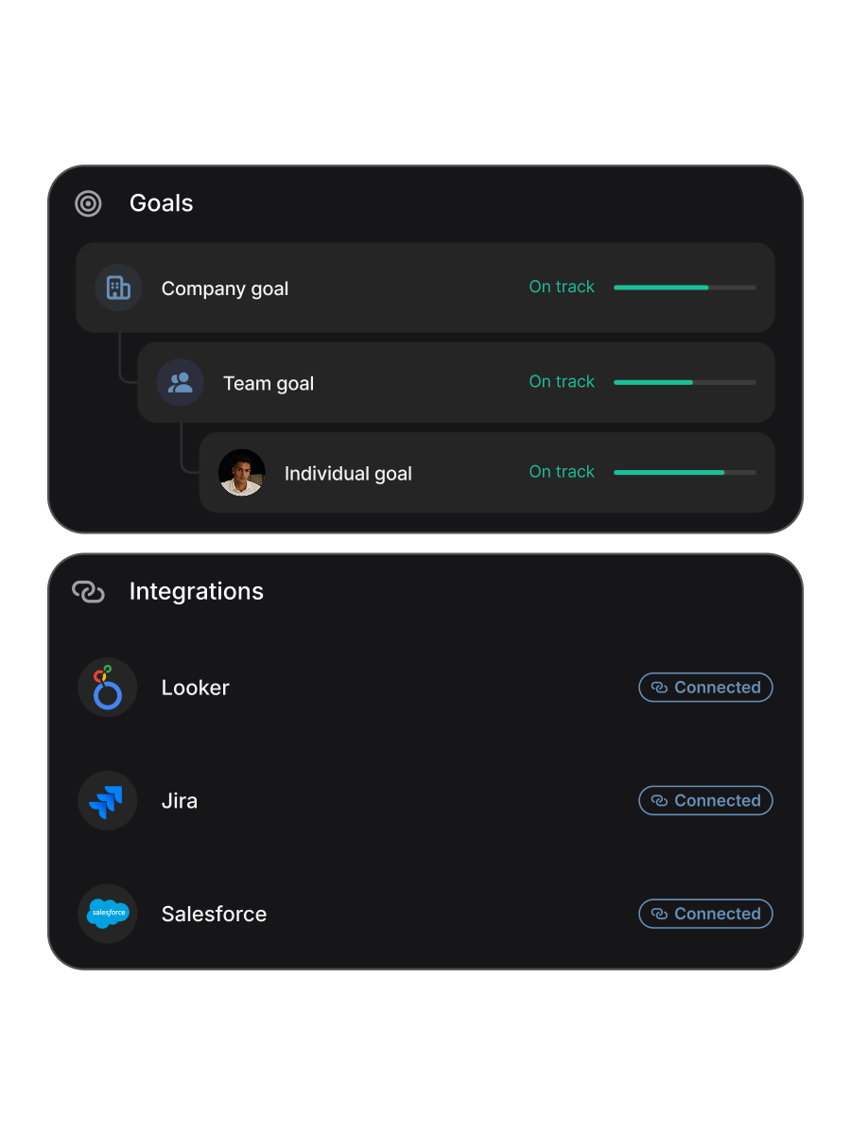
Task: Toggle the Salesforce Connected button
Action: [x=705, y=914]
